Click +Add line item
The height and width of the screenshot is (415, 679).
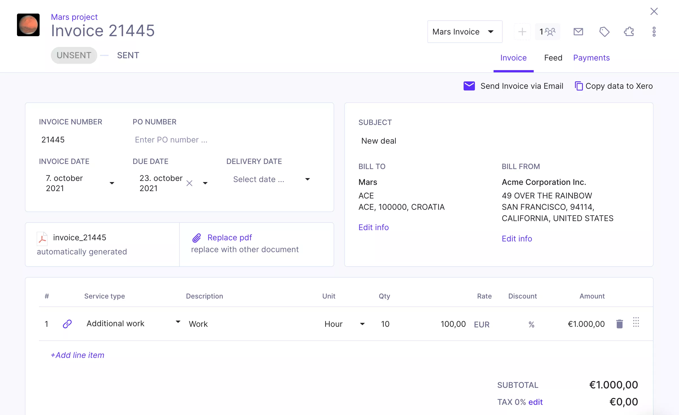coord(77,355)
